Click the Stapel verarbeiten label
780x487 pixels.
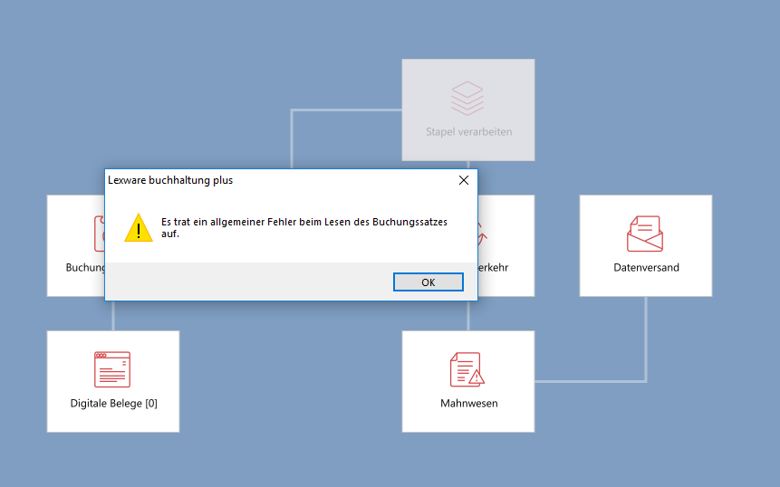point(468,131)
